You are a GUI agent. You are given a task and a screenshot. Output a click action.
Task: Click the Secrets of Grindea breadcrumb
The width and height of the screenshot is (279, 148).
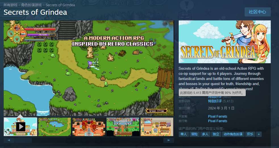(x=60, y=5)
